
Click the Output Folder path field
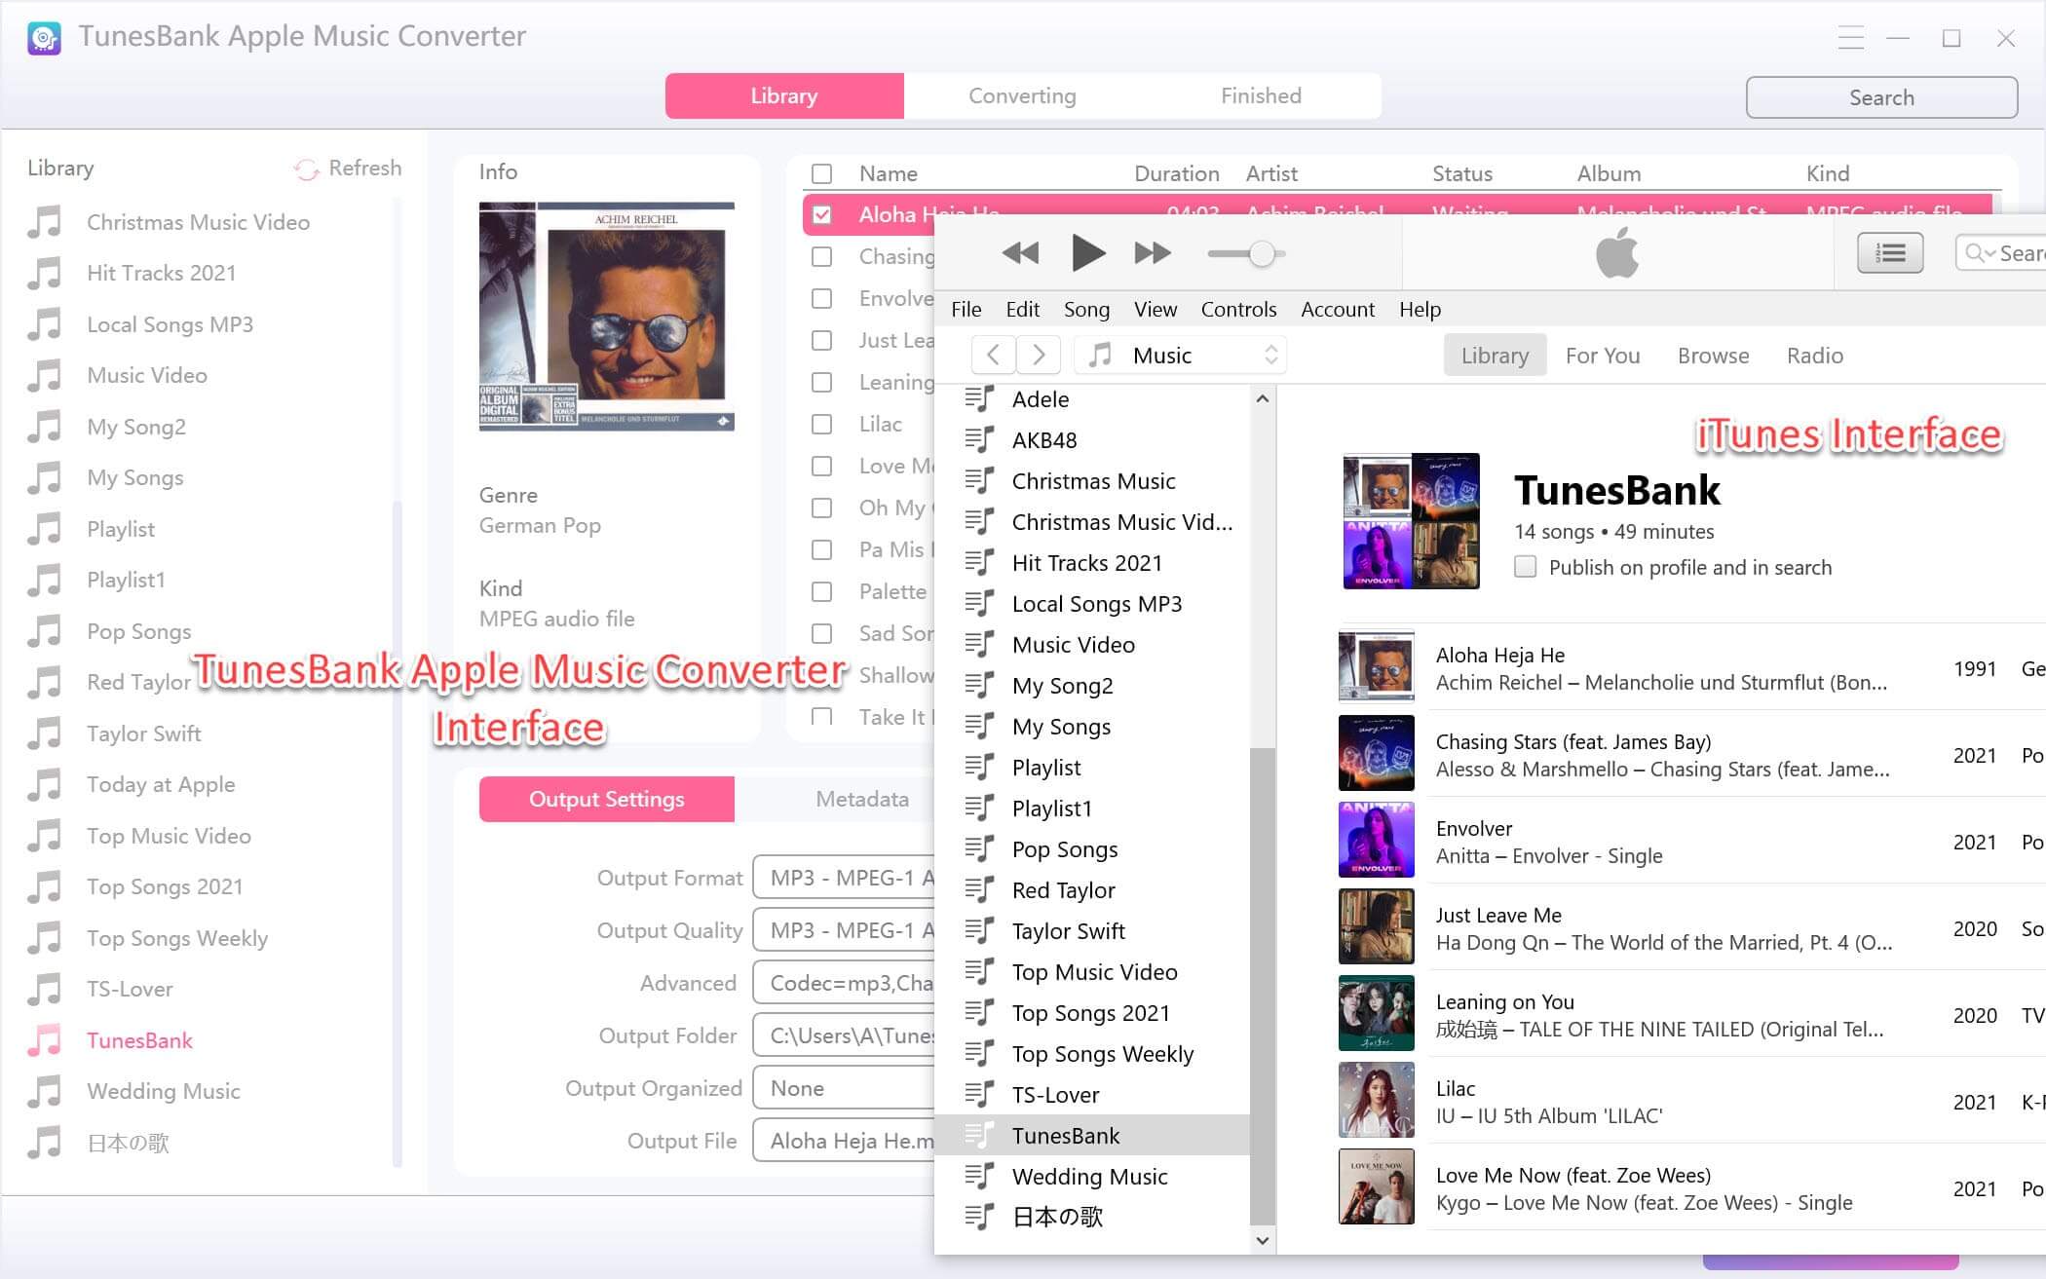point(844,1035)
